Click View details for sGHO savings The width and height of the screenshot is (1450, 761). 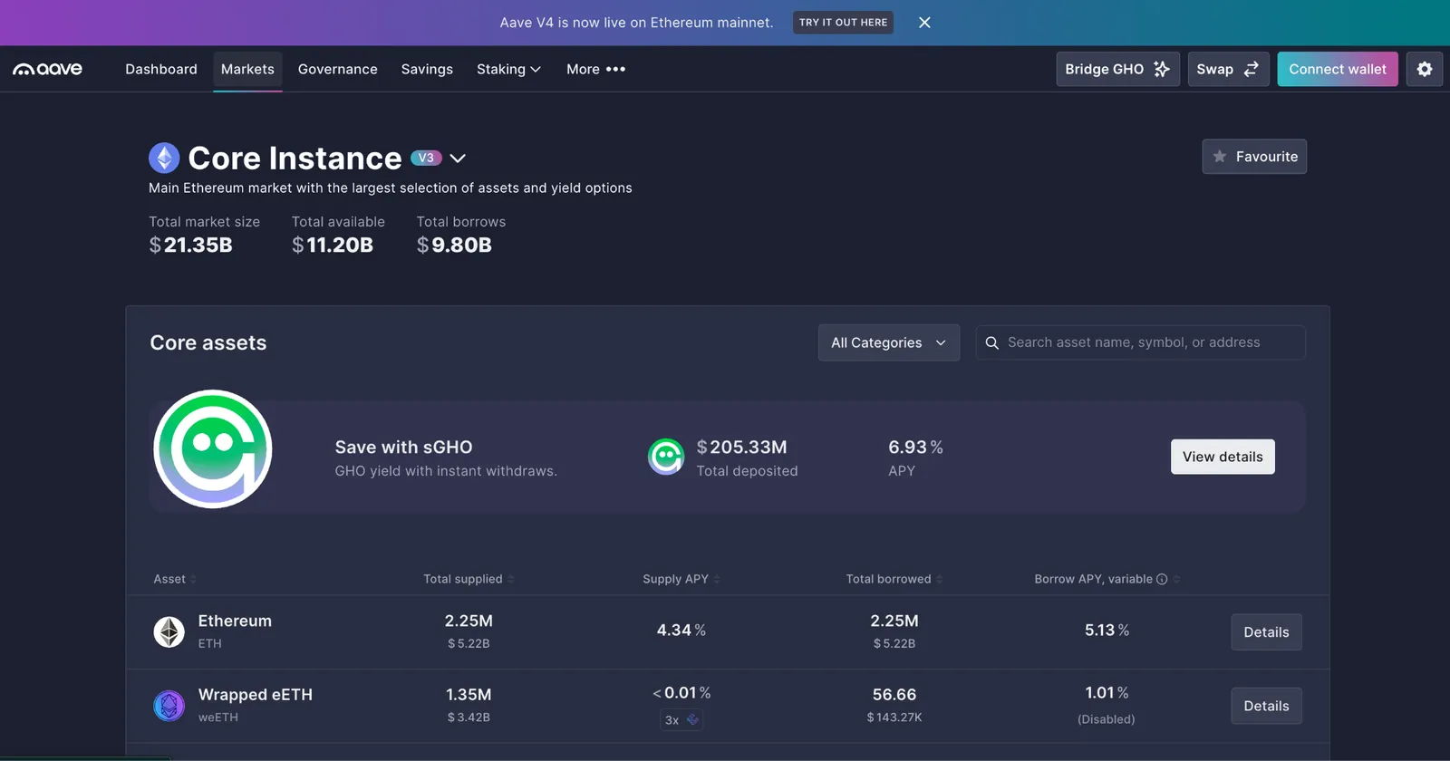(1223, 457)
